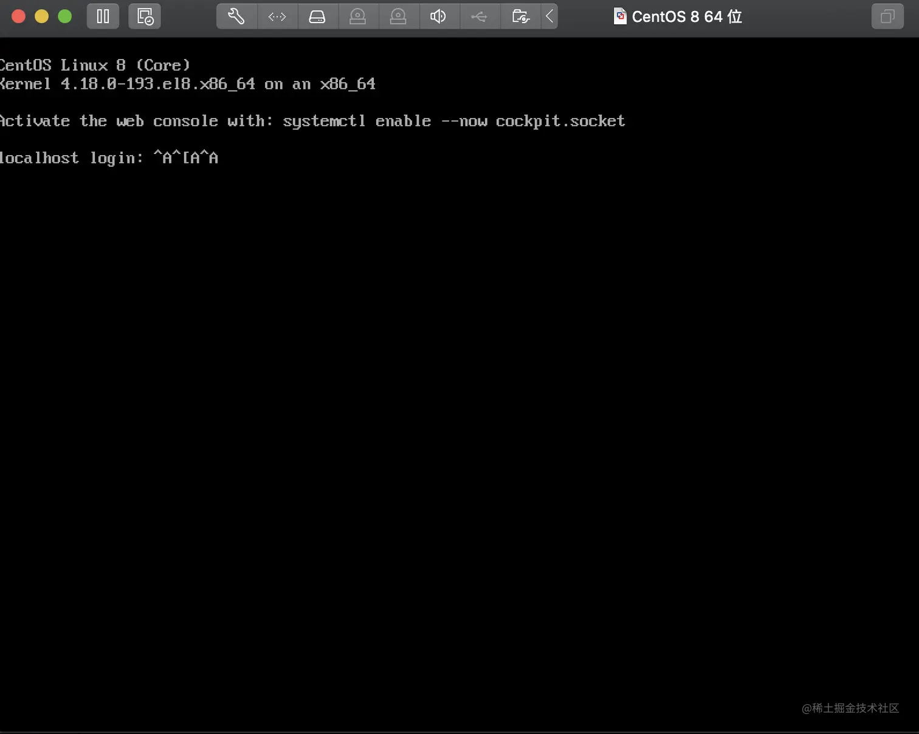Viewport: 919px width, 734px height.
Task: Collapse the device toolbar with the chevron
Action: (549, 16)
